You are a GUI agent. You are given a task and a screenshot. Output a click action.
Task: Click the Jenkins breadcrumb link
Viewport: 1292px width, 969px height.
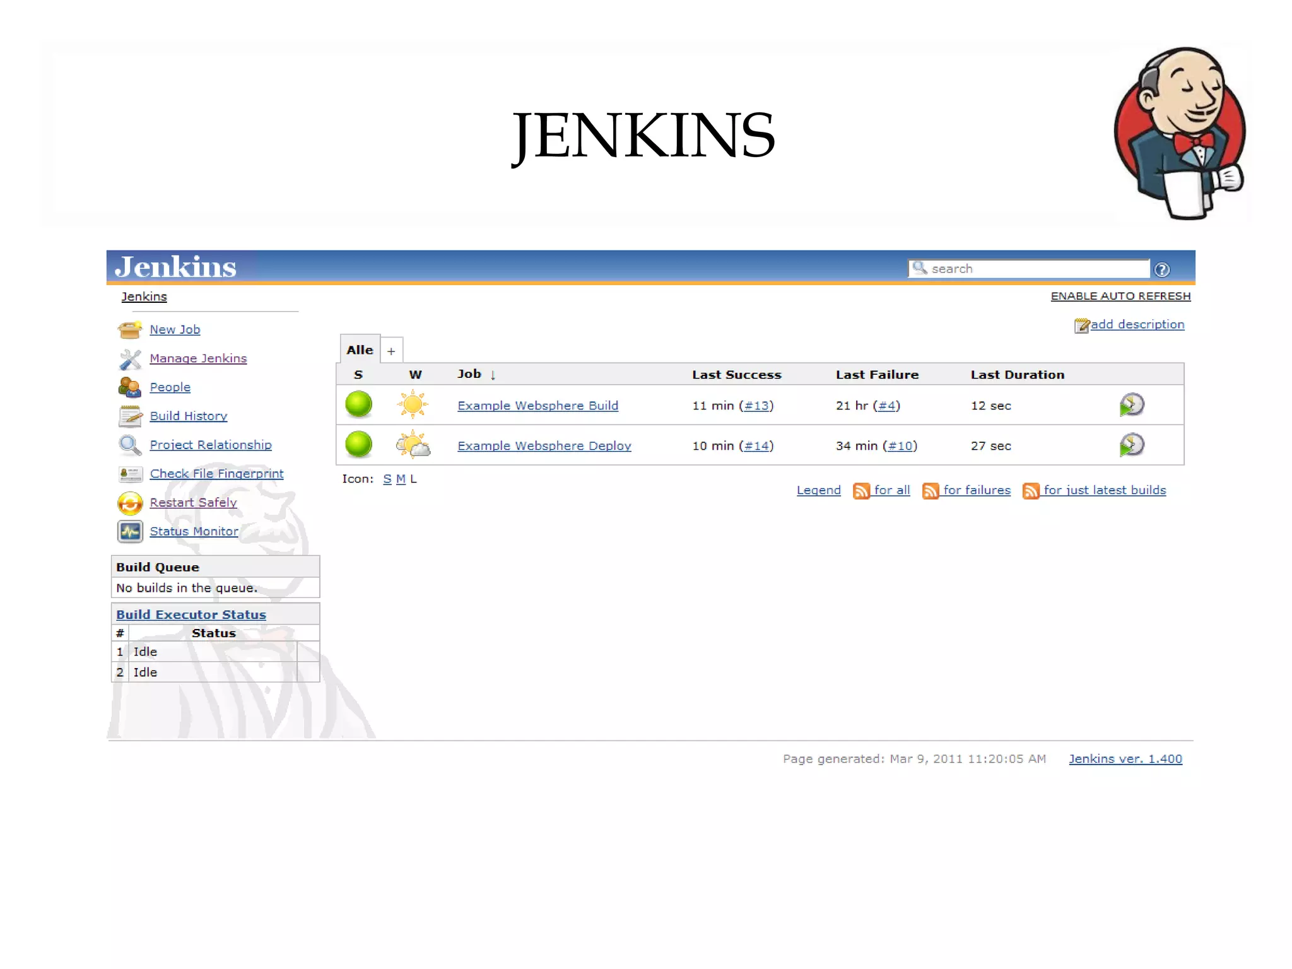[x=144, y=297]
